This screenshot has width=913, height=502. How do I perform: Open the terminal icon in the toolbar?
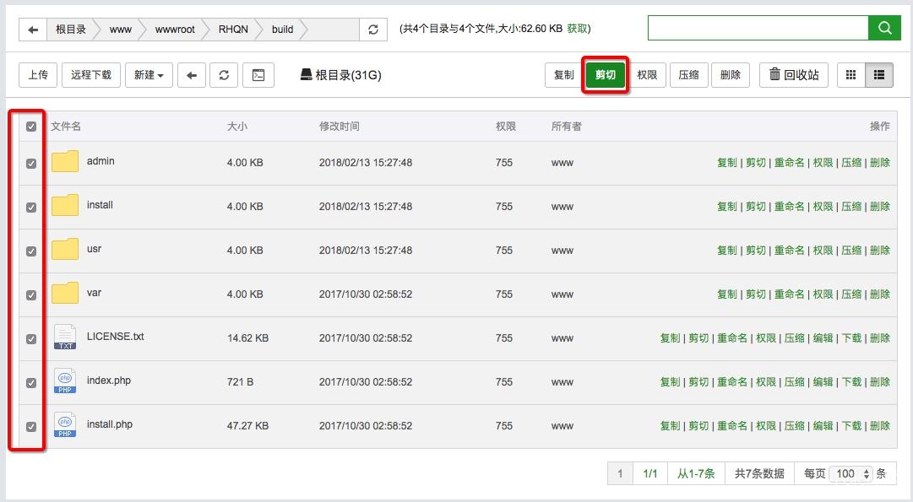[258, 74]
